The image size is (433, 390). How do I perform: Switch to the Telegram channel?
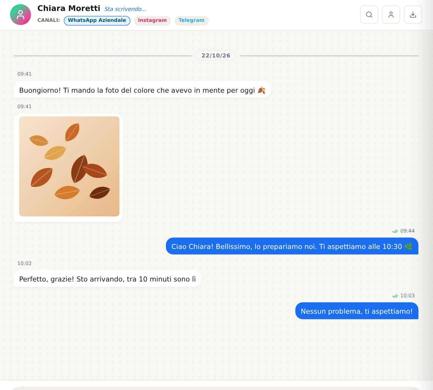click(x=191, y=20)
